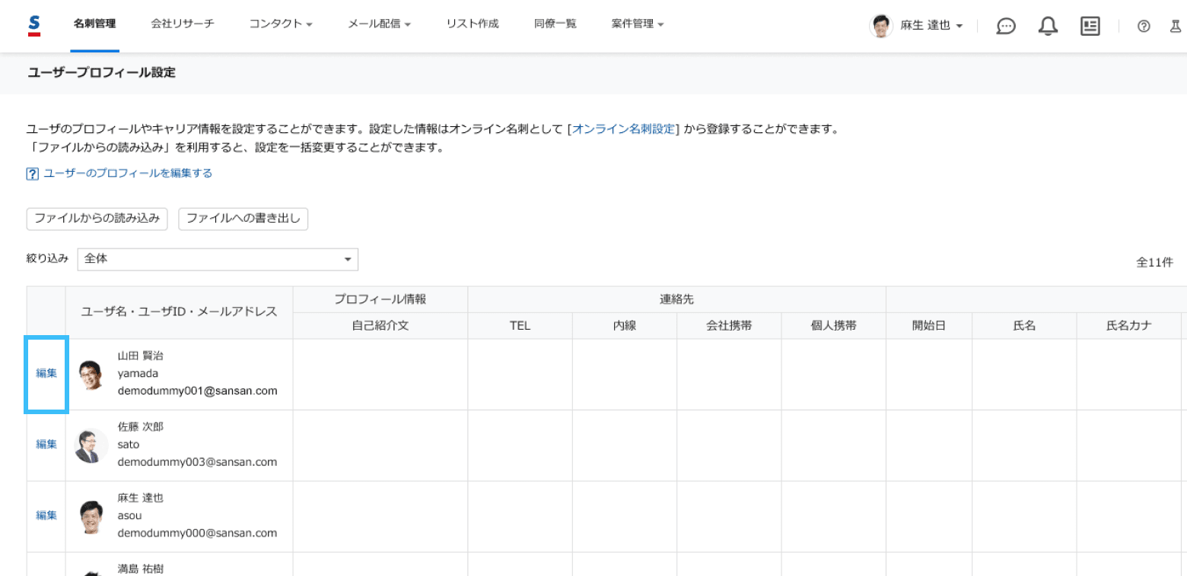Click the 個人携帯 column header
This screenshot has height=576, width=1187.
coord(833,326)
